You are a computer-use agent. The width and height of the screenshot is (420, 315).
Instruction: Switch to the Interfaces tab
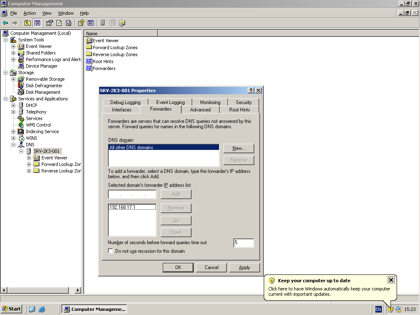121,110
